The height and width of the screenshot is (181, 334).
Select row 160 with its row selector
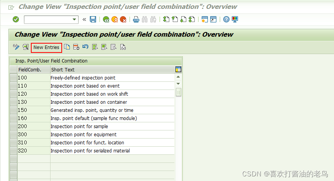click(x=13, y=118)
